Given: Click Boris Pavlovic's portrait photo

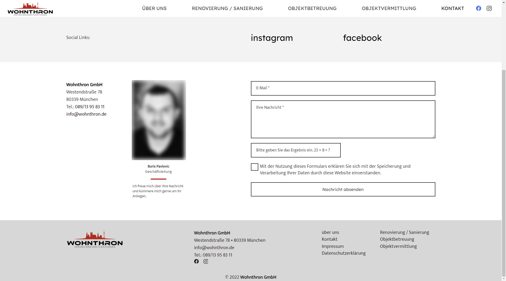Looking at the screenshot, I should 159,120.
